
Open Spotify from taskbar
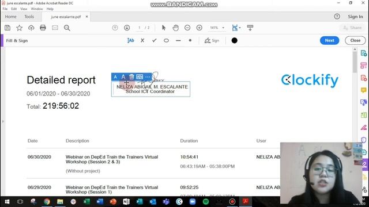[x=206, y=202]
